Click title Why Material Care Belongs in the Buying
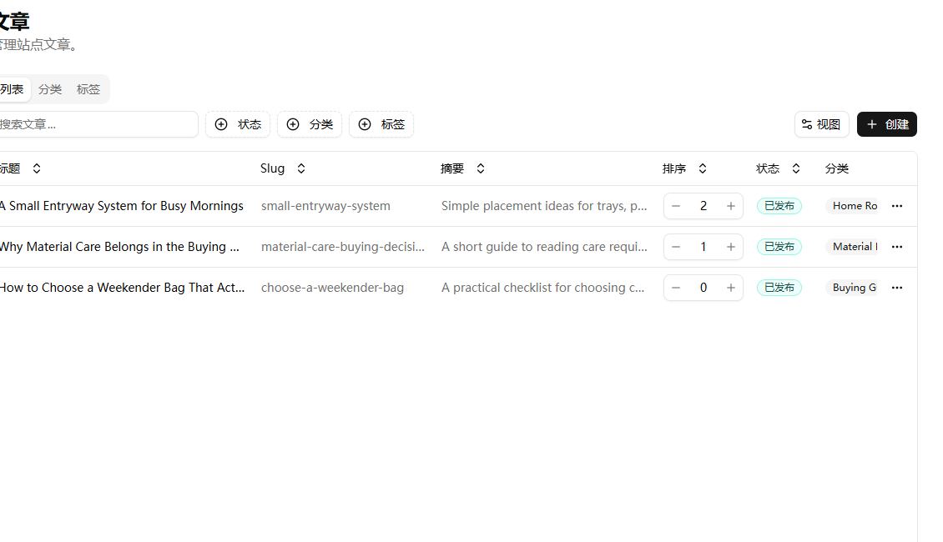 [119, 247]
